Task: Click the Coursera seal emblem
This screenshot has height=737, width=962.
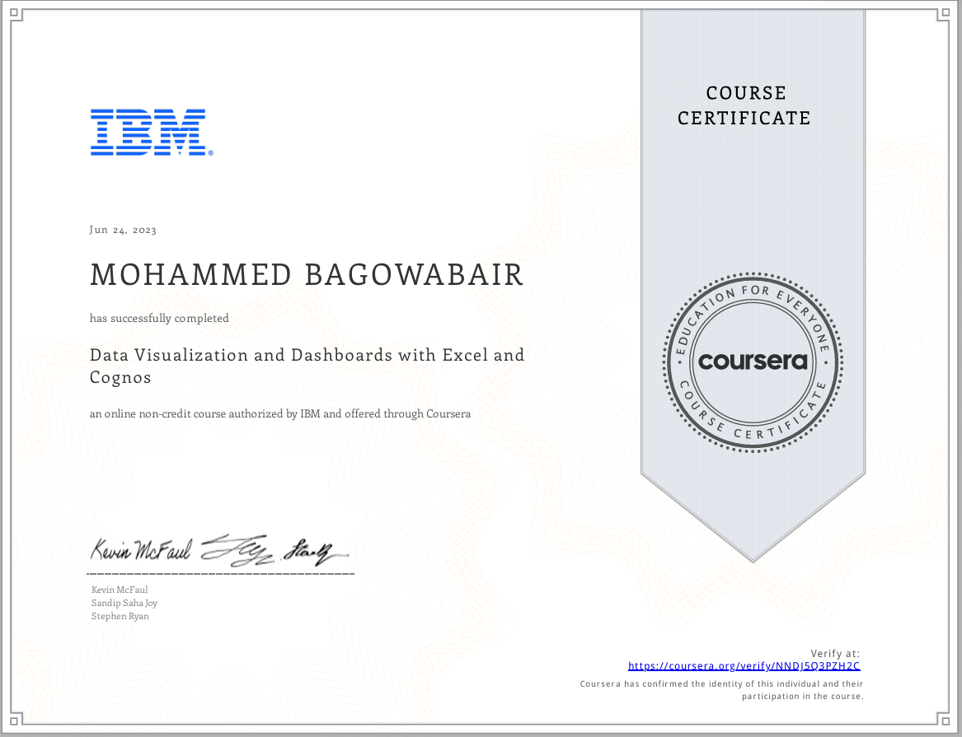Action: pyautogui.click(x=753, y=362)
